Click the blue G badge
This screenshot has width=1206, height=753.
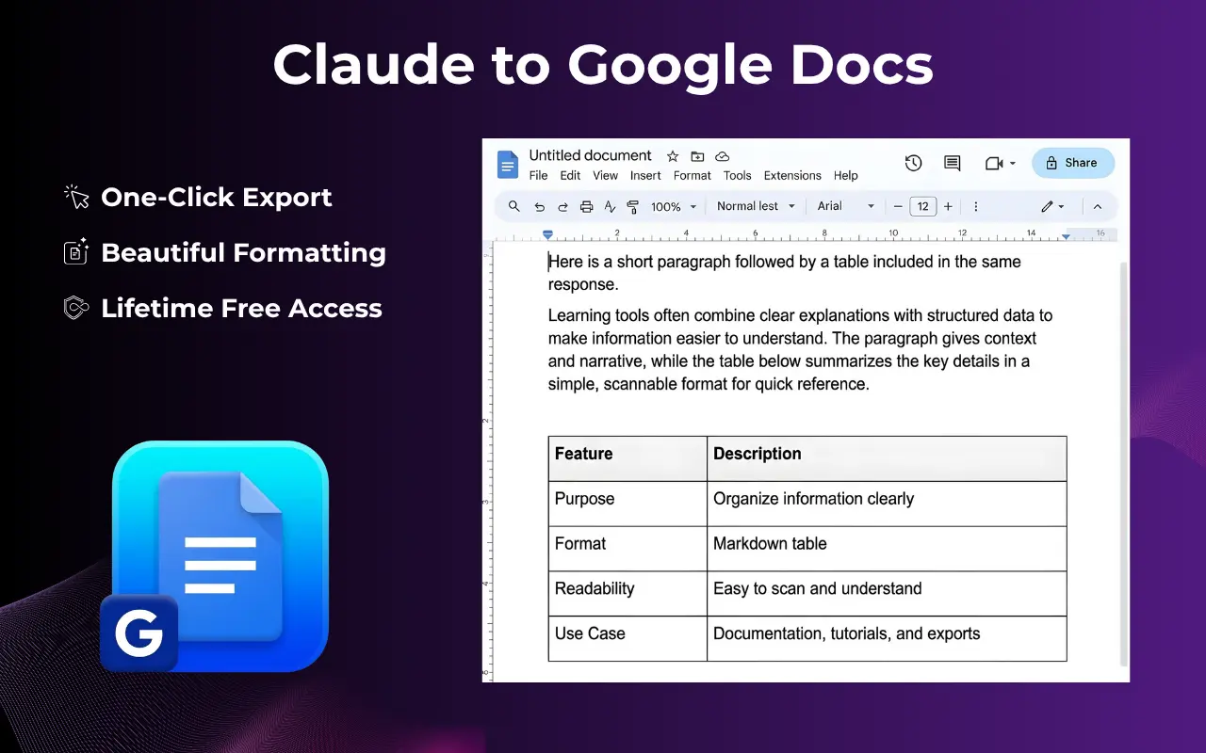139,633
